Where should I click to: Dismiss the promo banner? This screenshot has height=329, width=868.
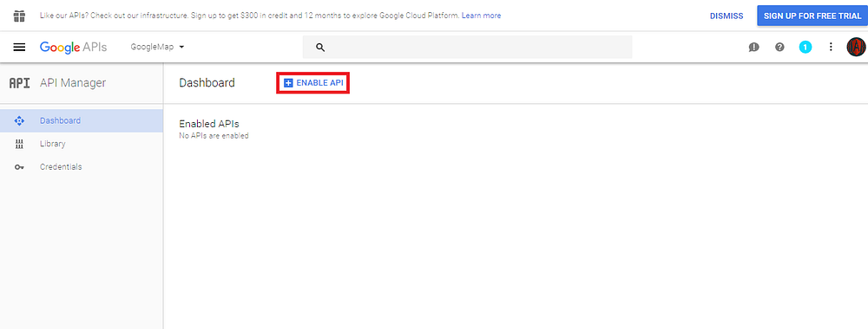pyautogui.click(x=727, y=16)
